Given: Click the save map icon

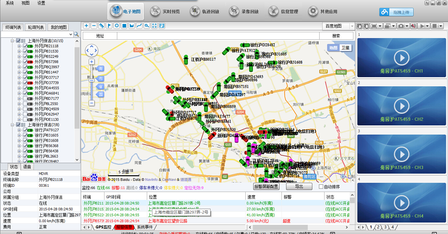Looking at the screenshot, I should (x=162, y=26).
